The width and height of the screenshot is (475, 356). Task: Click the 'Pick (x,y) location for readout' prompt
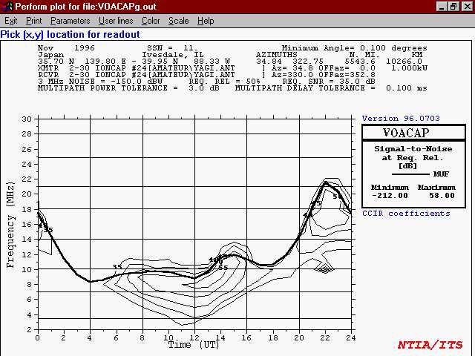pos(70,35)
